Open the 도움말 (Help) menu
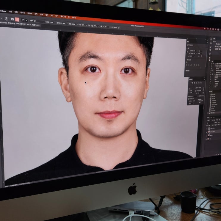 click(74, 18)
